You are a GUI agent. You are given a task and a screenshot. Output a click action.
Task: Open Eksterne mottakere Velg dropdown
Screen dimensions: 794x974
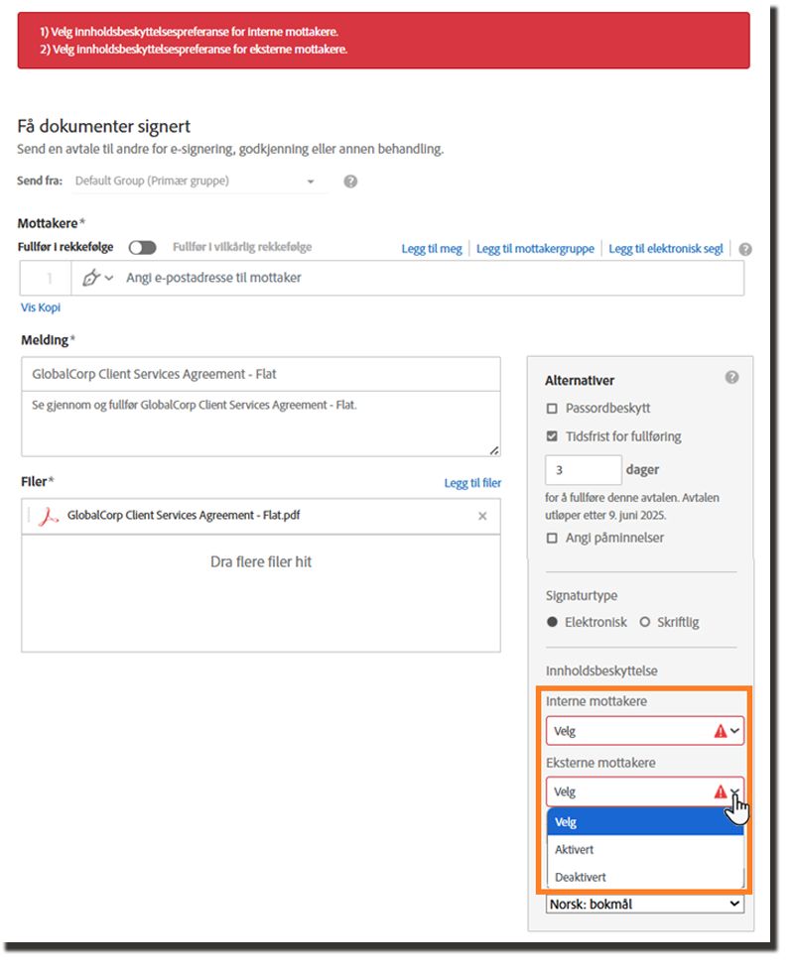pyautogui.click(x=645, y=792)
